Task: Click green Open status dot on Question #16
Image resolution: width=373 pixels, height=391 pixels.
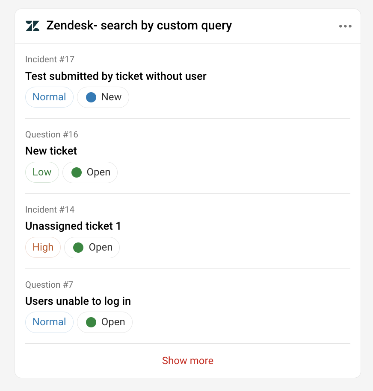Action: [77, 172]
